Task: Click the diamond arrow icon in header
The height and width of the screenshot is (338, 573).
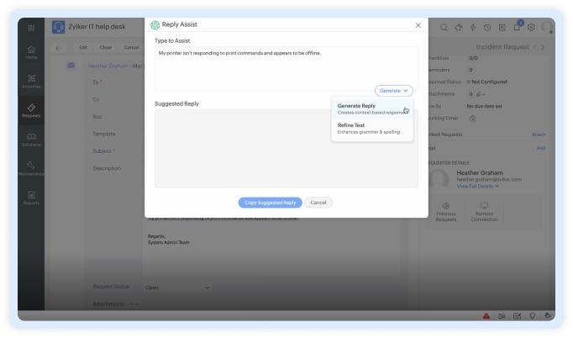Action: click(x=458, y=28)
